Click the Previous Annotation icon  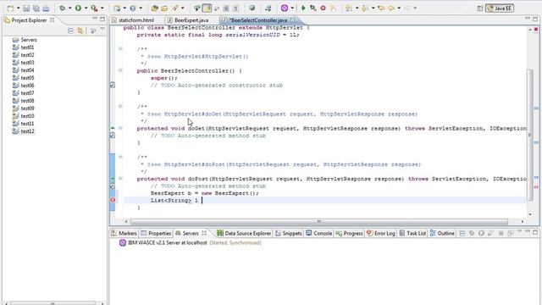tap(364, 8)
